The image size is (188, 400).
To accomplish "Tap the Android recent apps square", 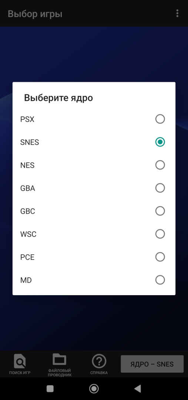I will tap(50, 389).
